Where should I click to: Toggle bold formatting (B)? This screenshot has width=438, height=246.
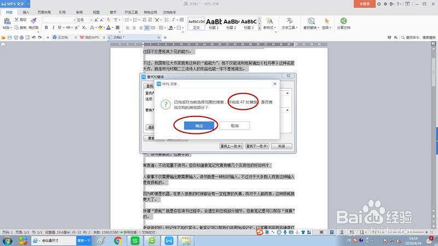[47, 28]
